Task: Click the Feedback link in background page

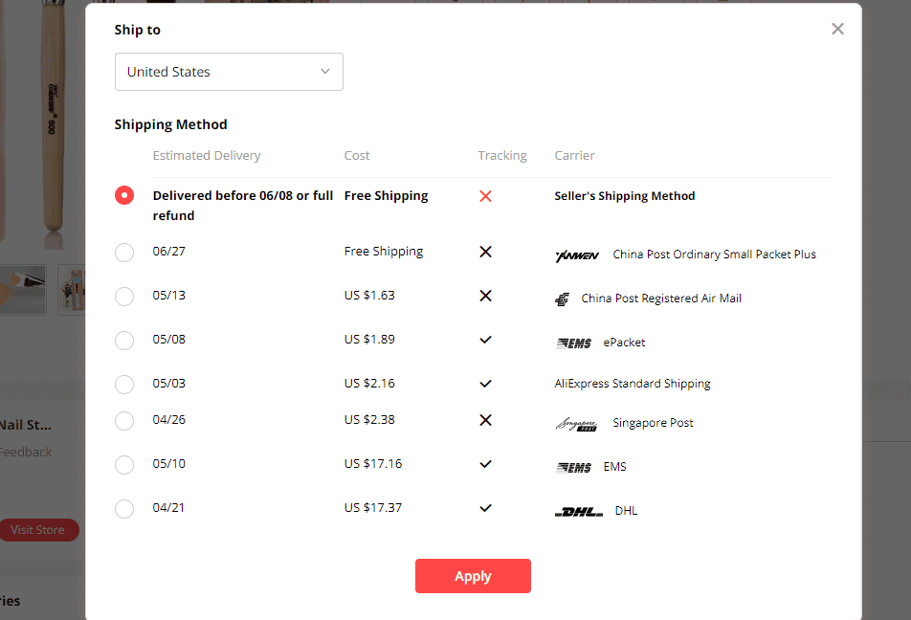Action: [x=25, y=452]
